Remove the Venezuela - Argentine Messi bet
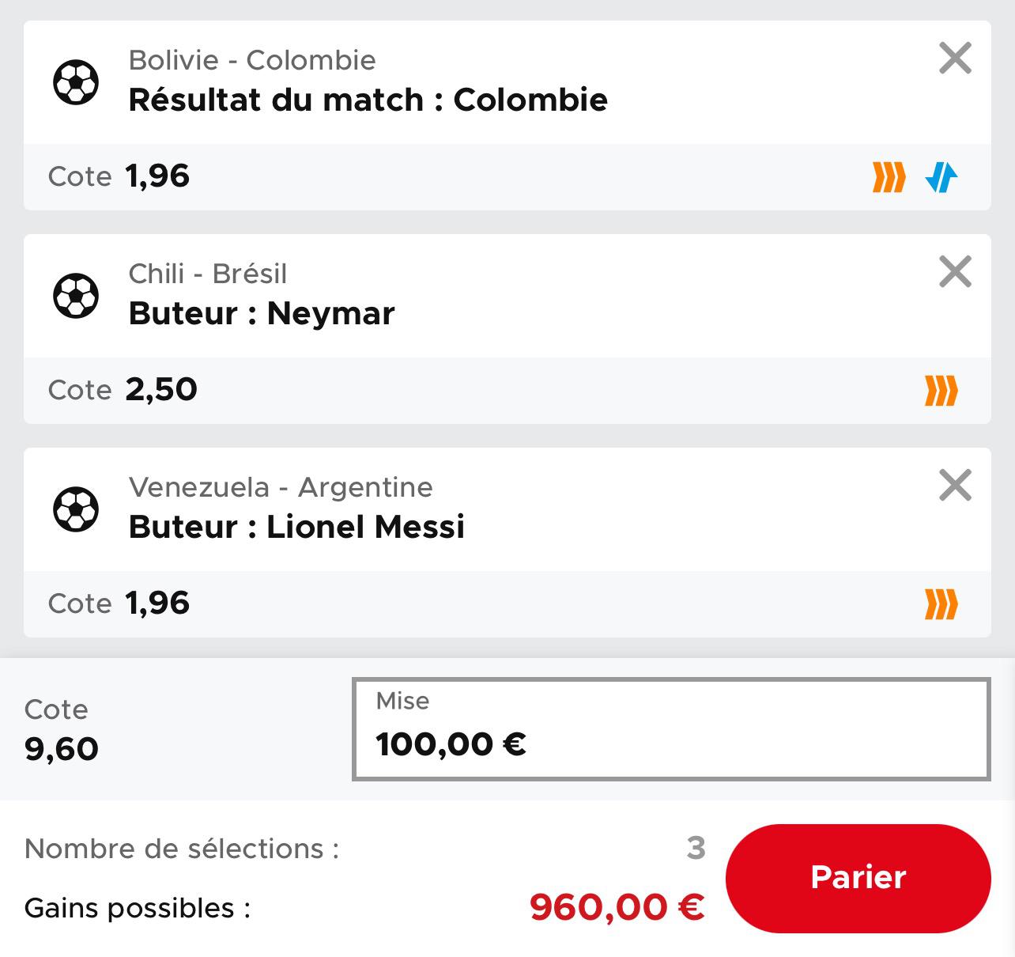This screenshot has width=1015, height=957. [955, 486]
